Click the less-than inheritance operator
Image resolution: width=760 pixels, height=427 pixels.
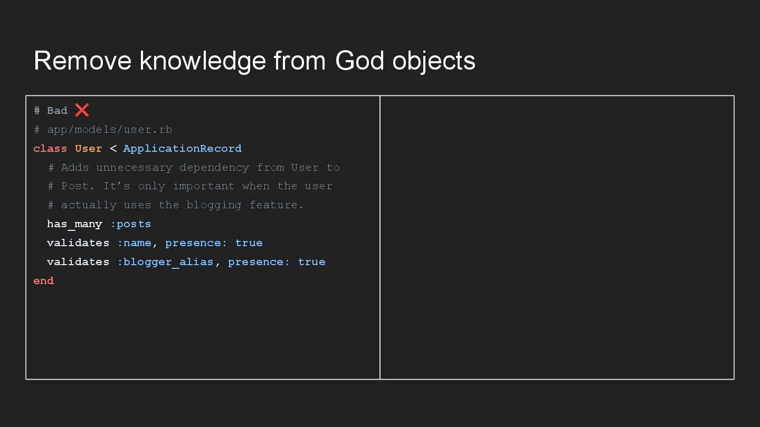coord(113,149)
